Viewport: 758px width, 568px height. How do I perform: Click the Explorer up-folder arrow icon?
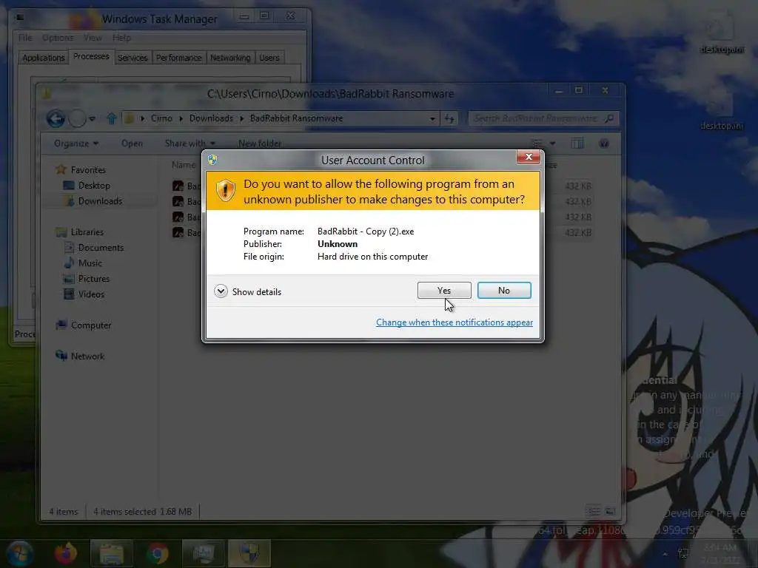pos(112,118)
